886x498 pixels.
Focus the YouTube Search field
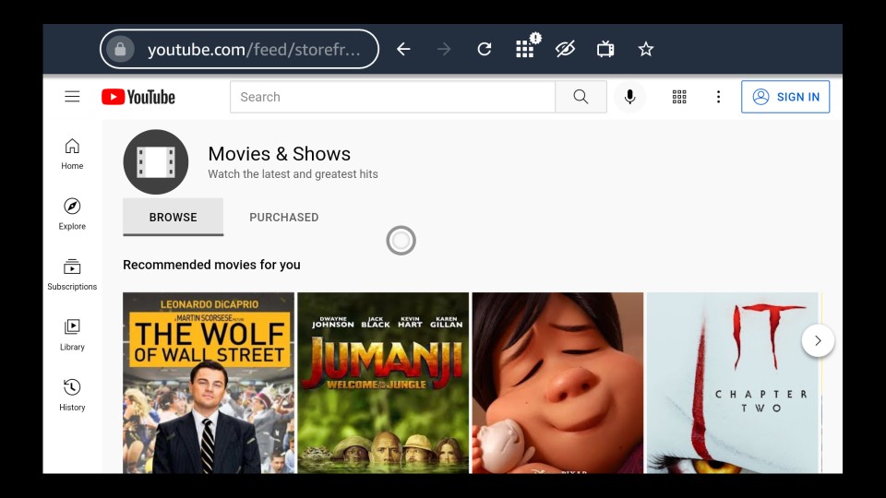393,97
